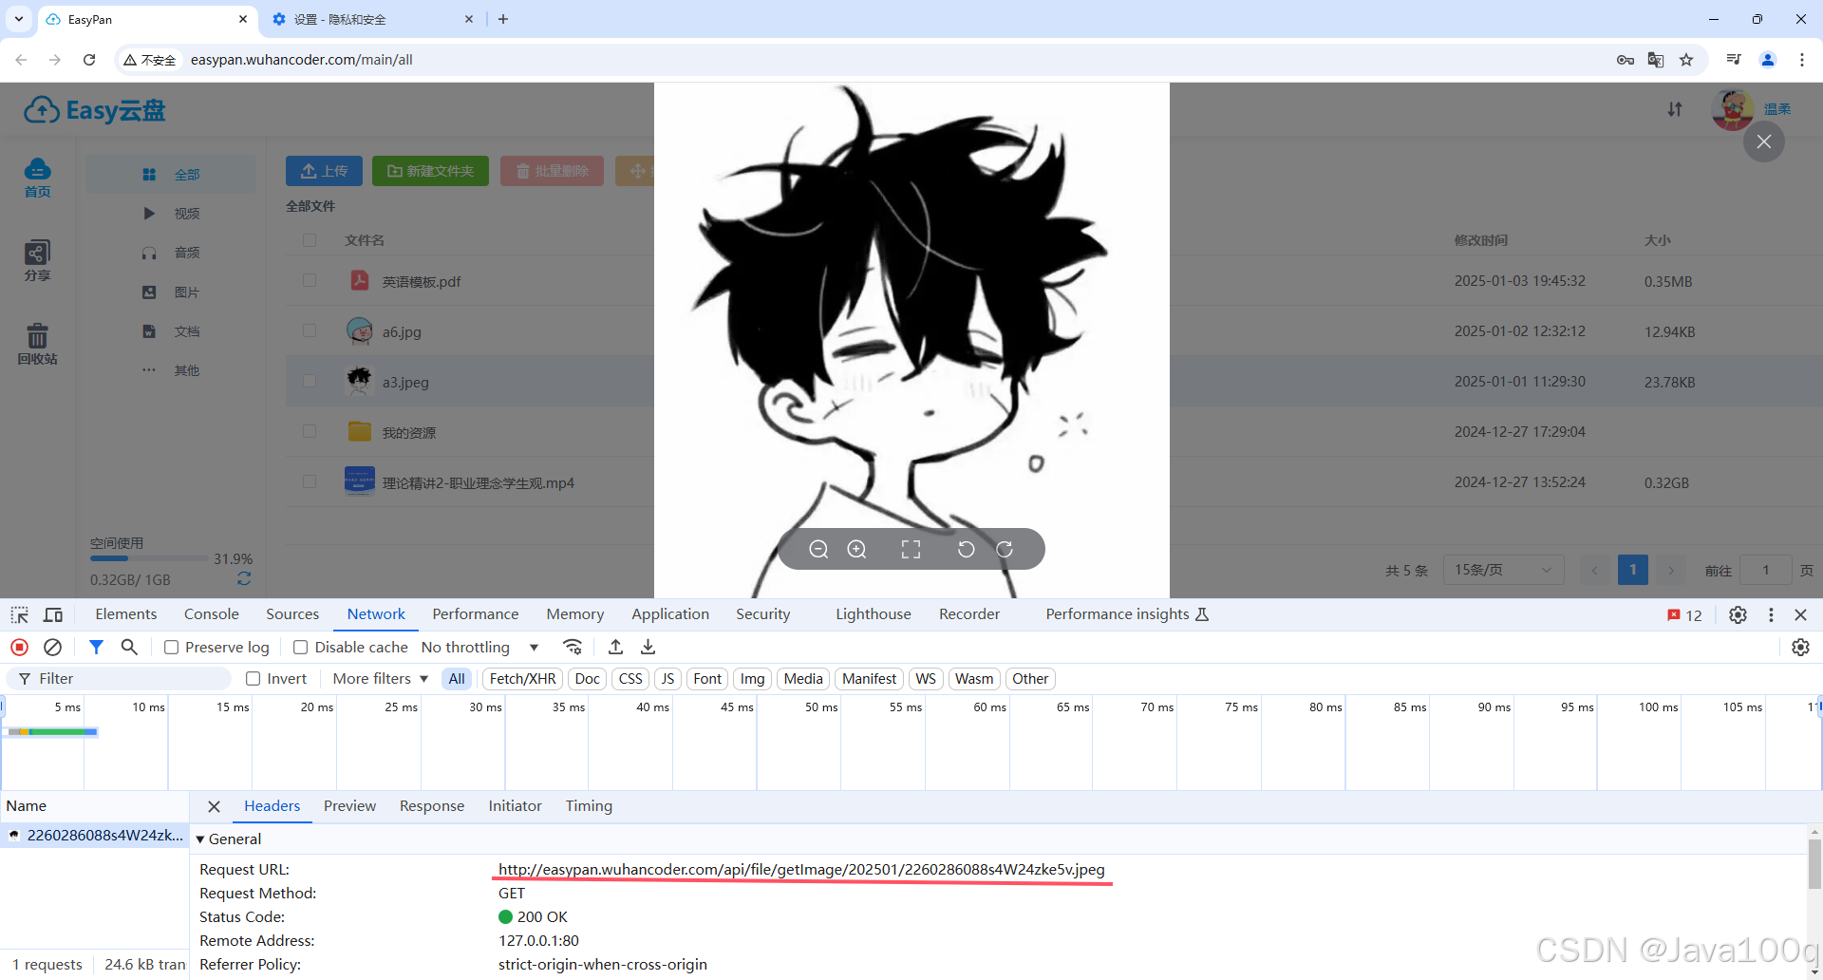Screen dimensions: 1823x980
Task: Click the browser address bar URL
Action: coord(302,60)
